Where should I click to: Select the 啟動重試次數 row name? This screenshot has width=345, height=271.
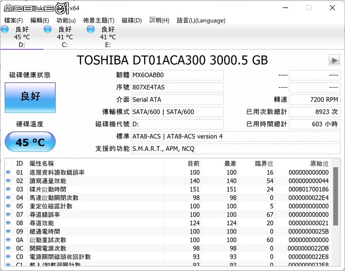tap(48, 240)
